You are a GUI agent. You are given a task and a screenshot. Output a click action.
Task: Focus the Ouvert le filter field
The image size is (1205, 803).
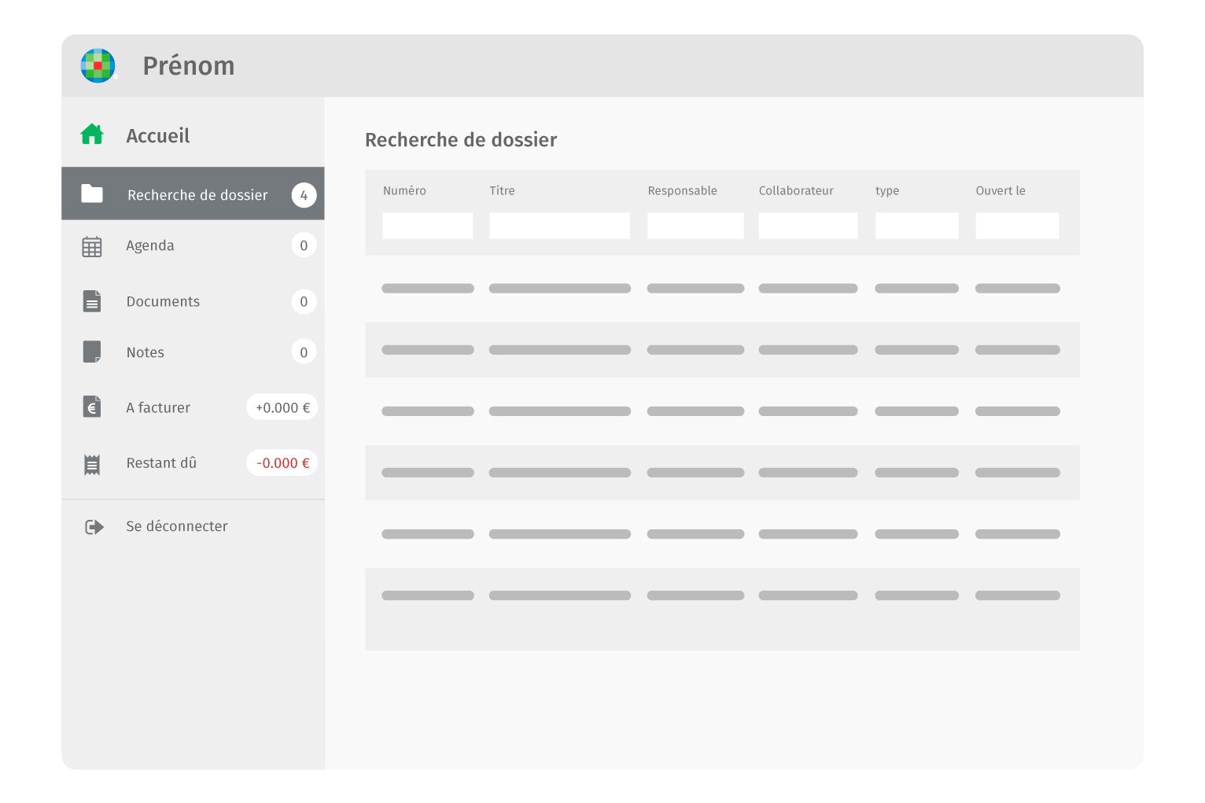point(1017,226)
